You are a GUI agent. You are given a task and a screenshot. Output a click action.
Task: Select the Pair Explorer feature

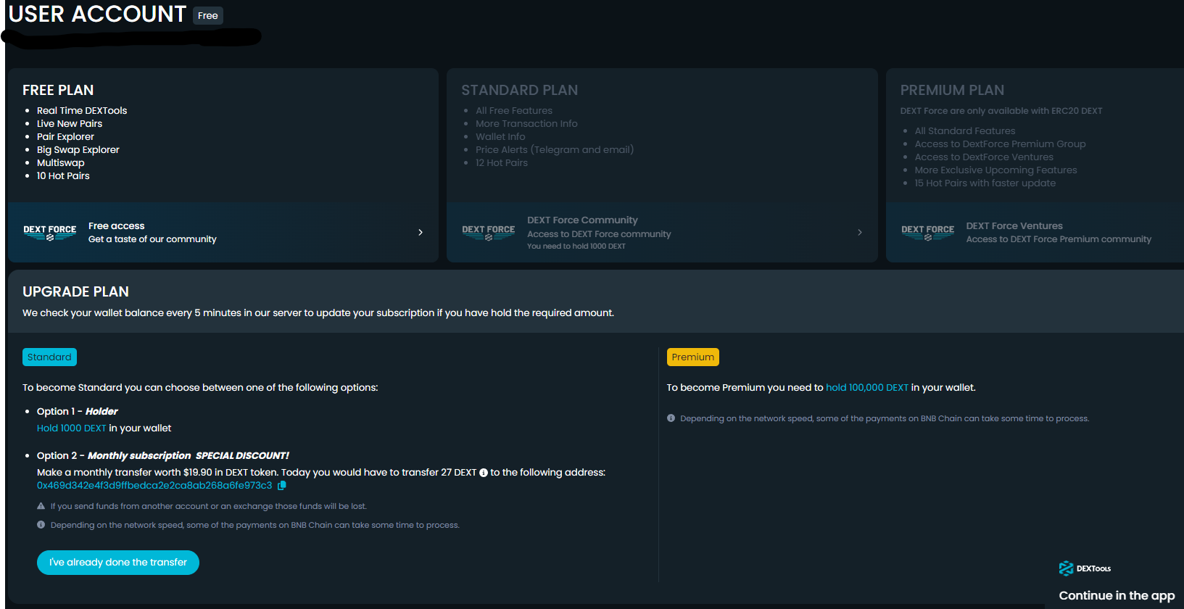click(65, 137)
